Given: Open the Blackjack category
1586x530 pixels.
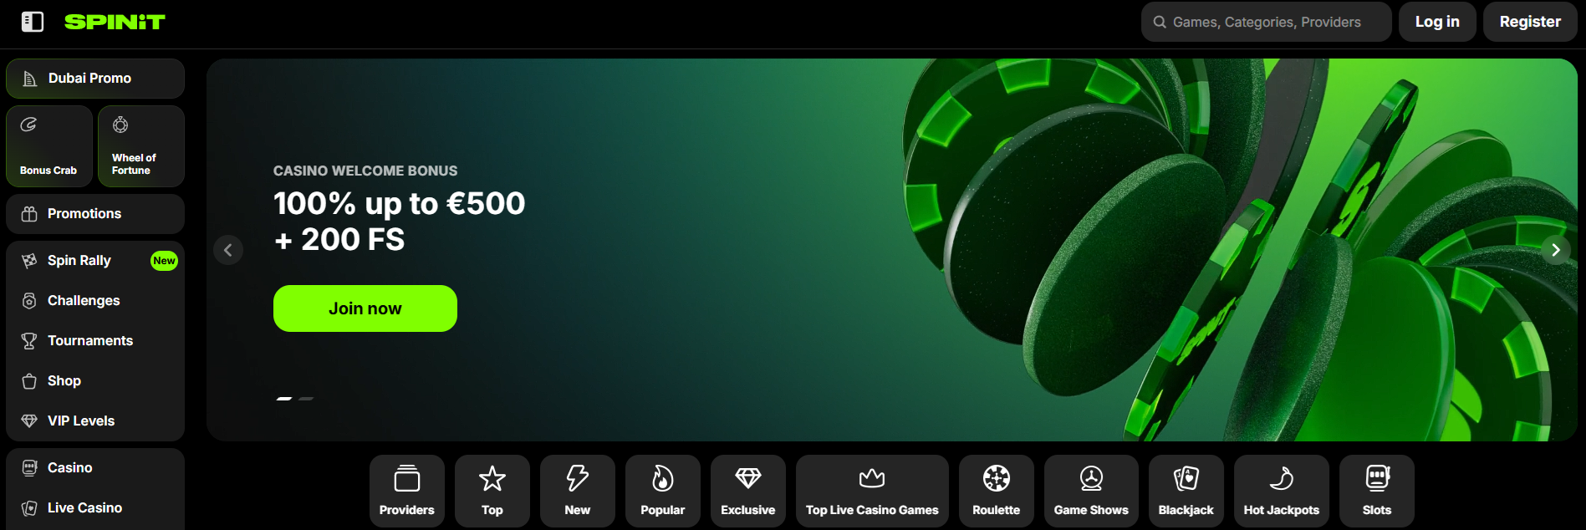Looking at the screenshot, I should (x=1186, y=491).
